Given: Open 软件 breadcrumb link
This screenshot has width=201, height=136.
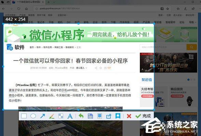Looking at the screenshot, I should (38, 47).
